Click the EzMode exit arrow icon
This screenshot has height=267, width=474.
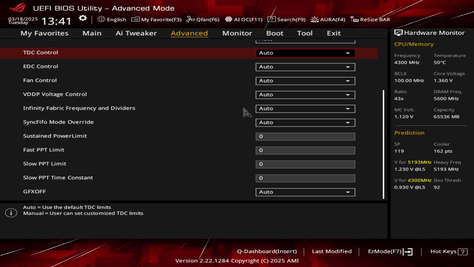[408, 252]
